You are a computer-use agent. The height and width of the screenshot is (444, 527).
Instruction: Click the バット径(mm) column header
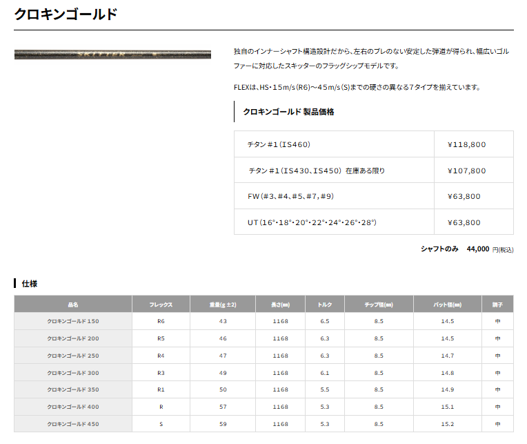[448, 305]
